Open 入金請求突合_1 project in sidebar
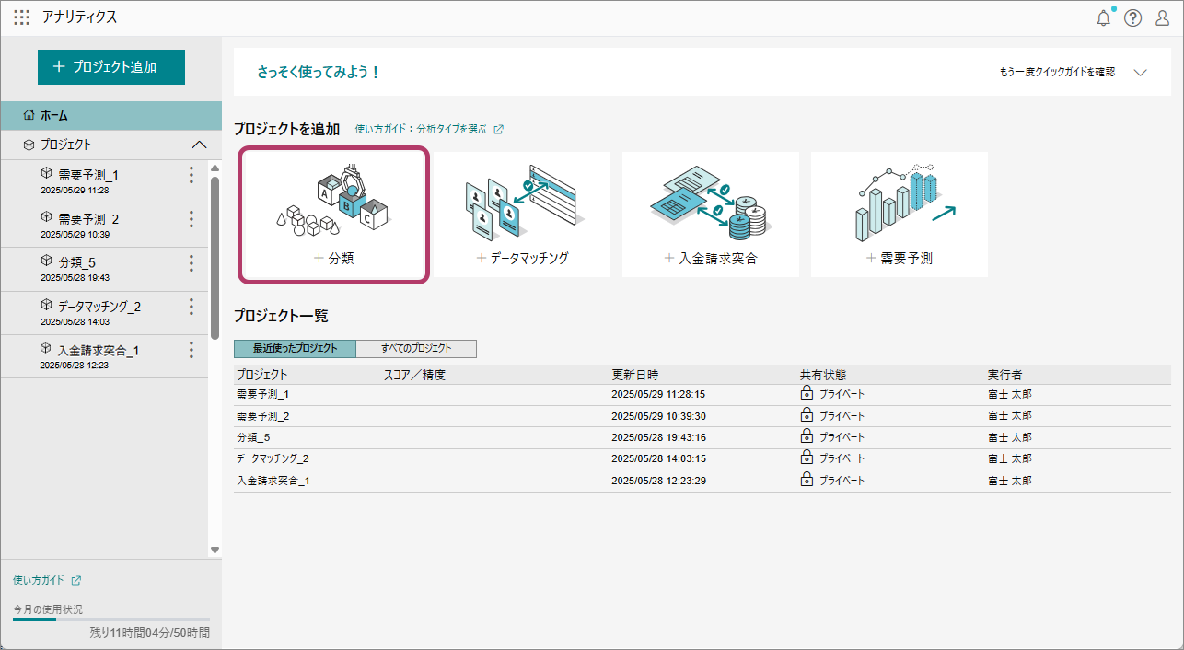This screenshot has height=650, width=1184. [x=104, y=356]
